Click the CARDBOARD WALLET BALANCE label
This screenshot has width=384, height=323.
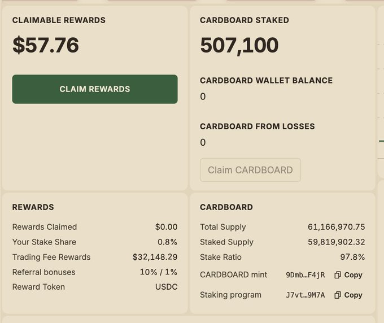pos(266,80)
